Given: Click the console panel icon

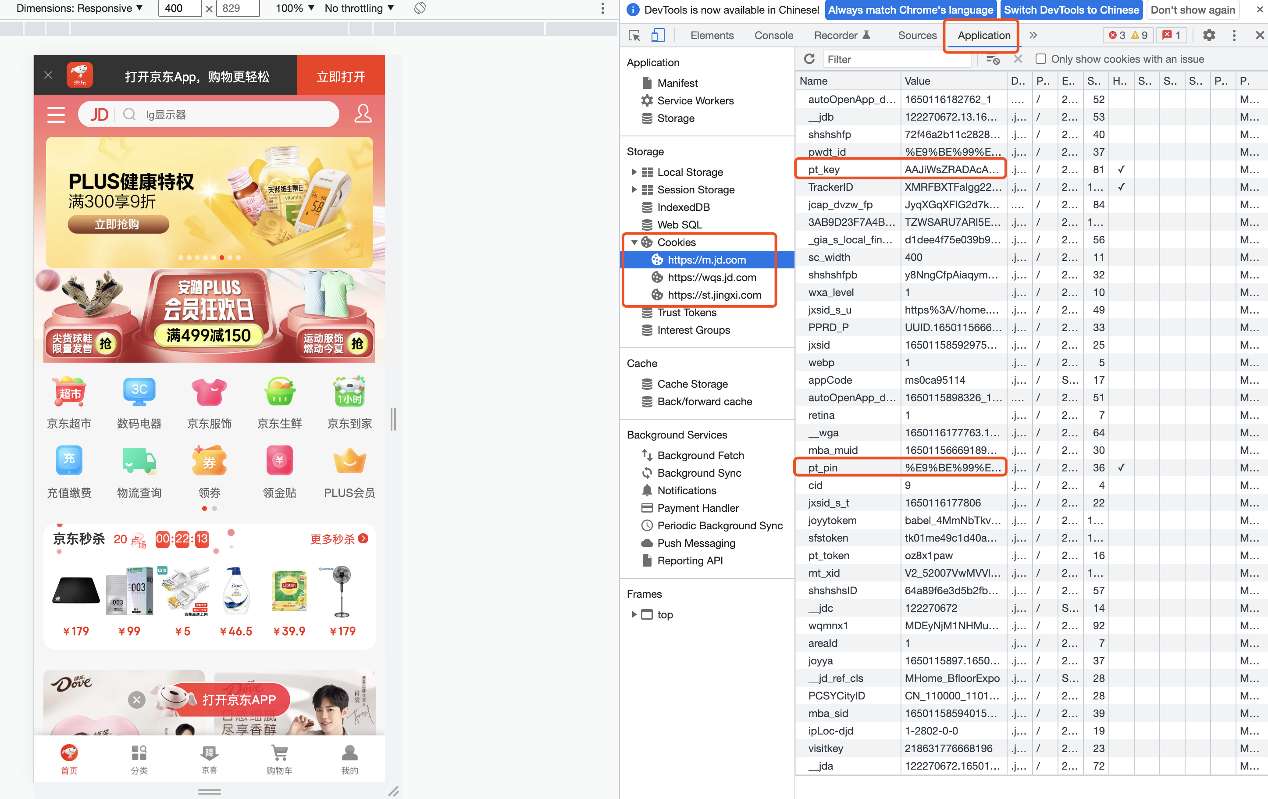Looking at the screenshot, I should pyautogui.click(x=773, y=35).
